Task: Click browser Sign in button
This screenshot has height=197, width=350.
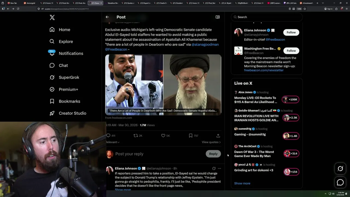Action: tap(328, 9)
